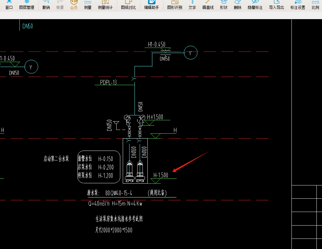
Task: Open the 编辑助手 edit assistant
Action: (x=151, y=5)
